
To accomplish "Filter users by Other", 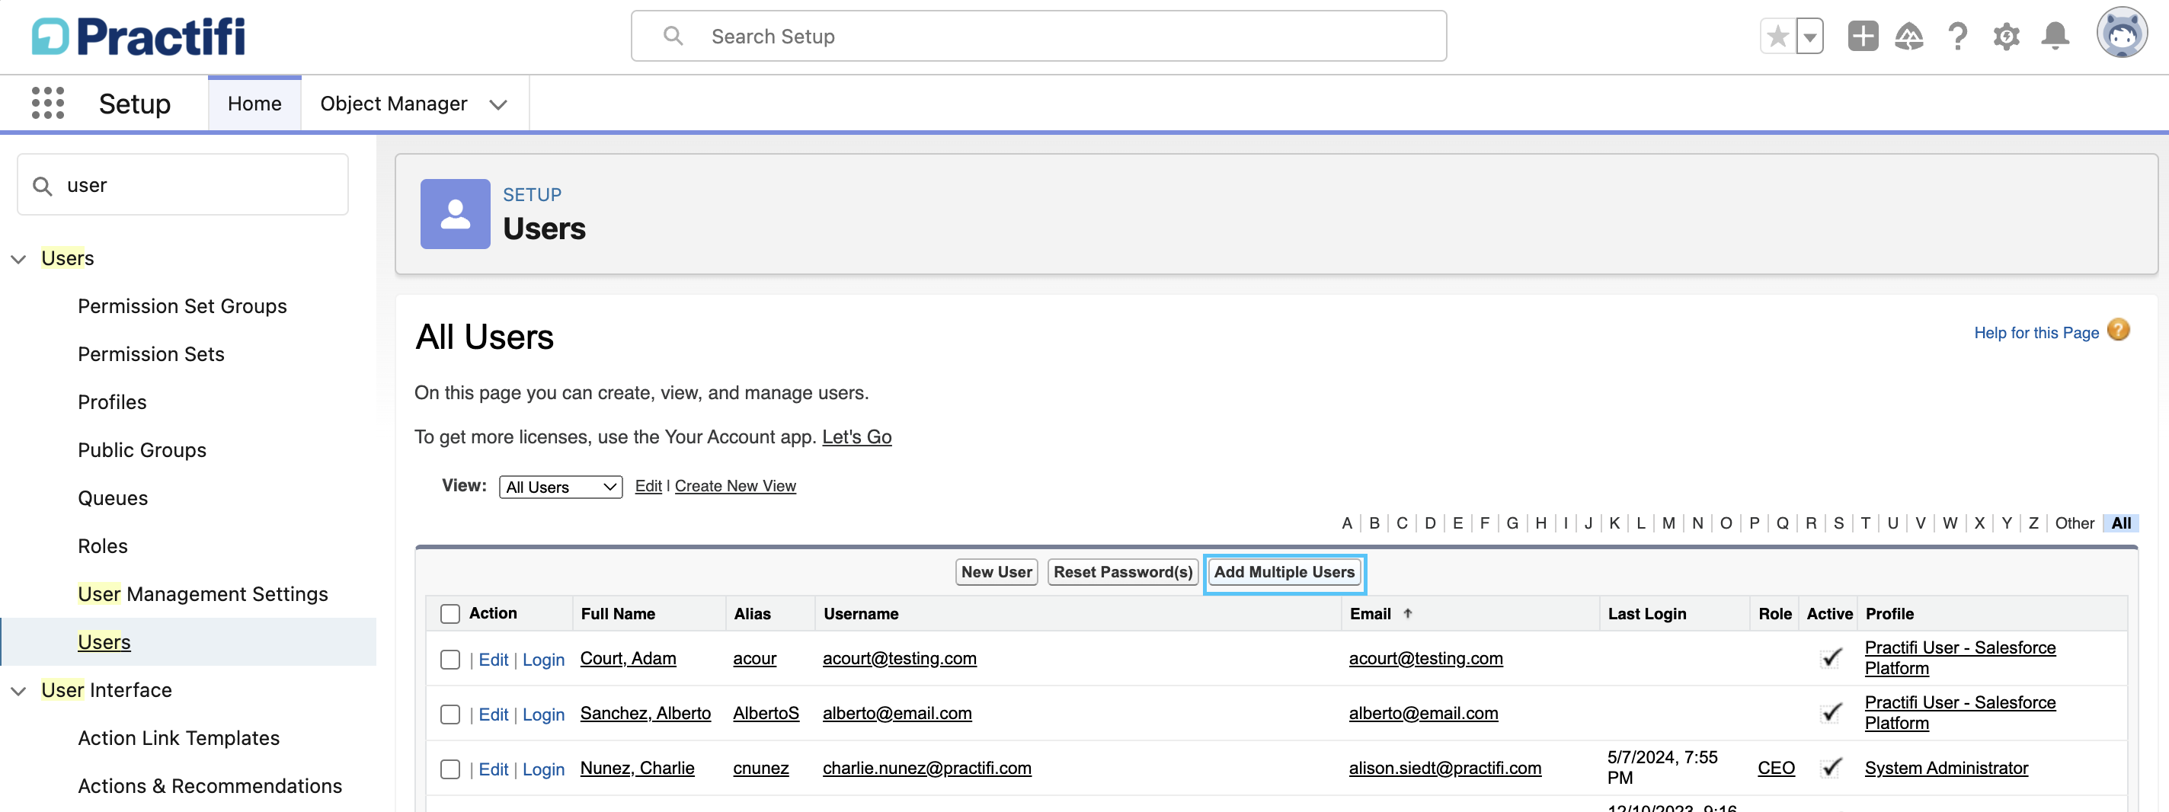I will tap(2074, 523).
